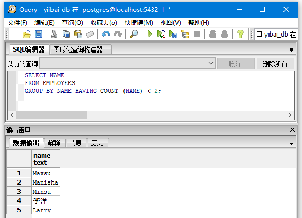Click the Save floppy disk icon
The width and height of the screenshot is (302, 218).
pyautogui.click(x=39, y=34)
